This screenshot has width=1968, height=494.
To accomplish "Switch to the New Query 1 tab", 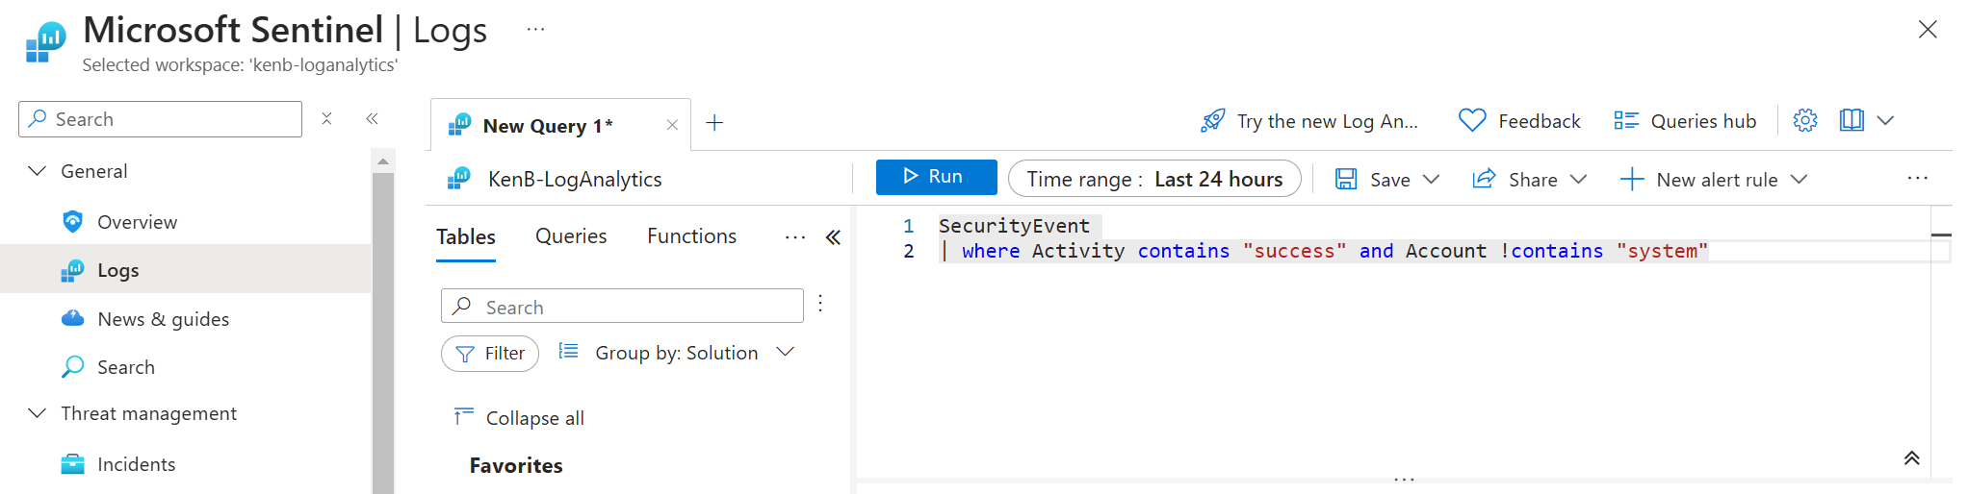I will [547, 126].
